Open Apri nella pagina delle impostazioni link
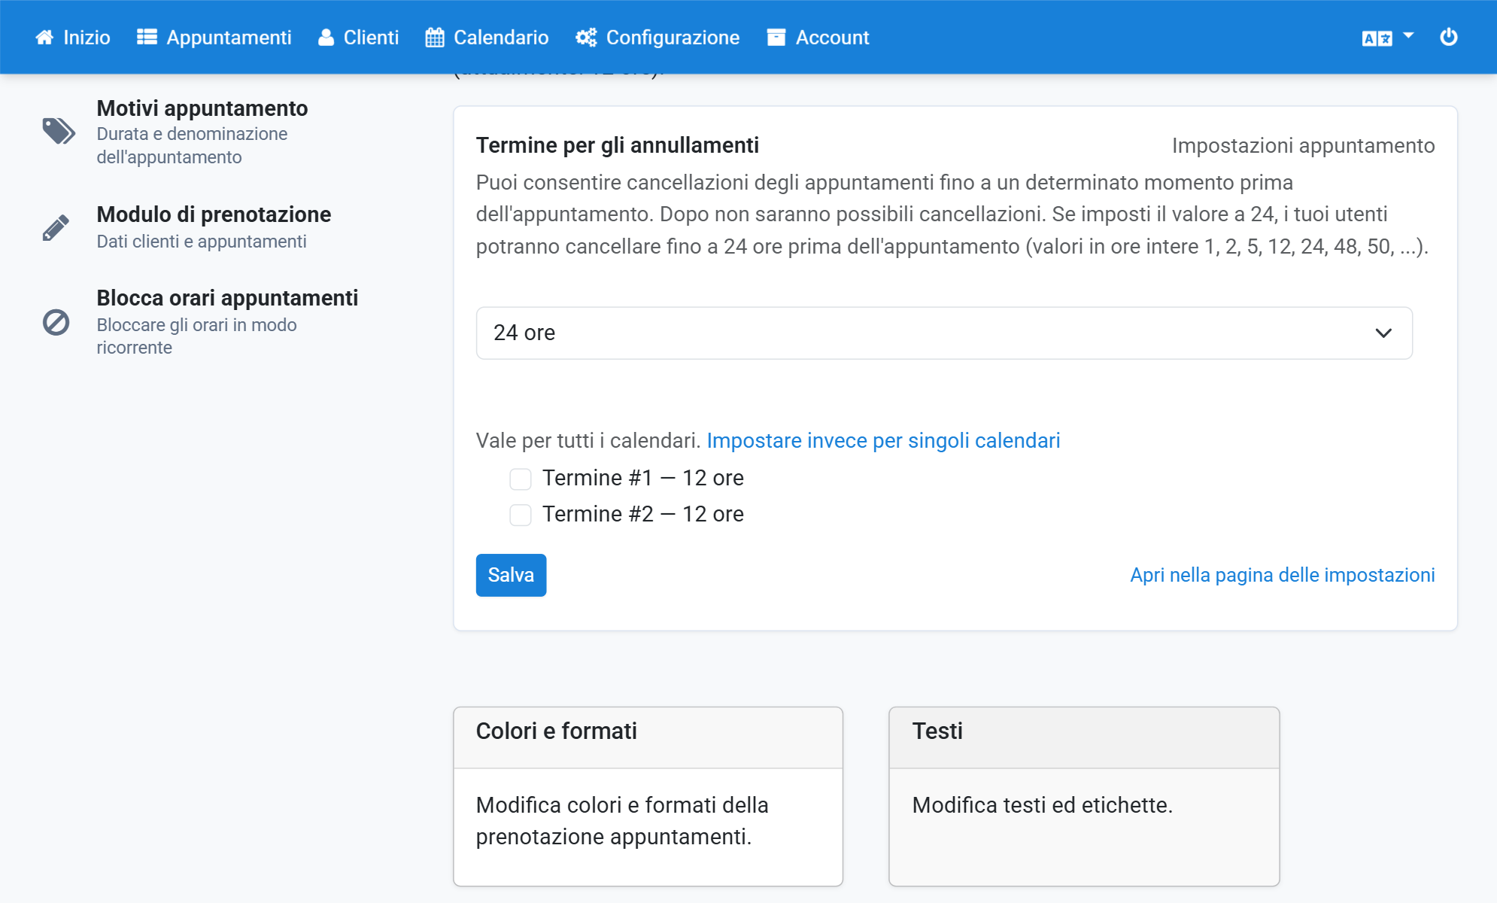The height and width of the screenshot is (903, 1497). point(1283,575)
